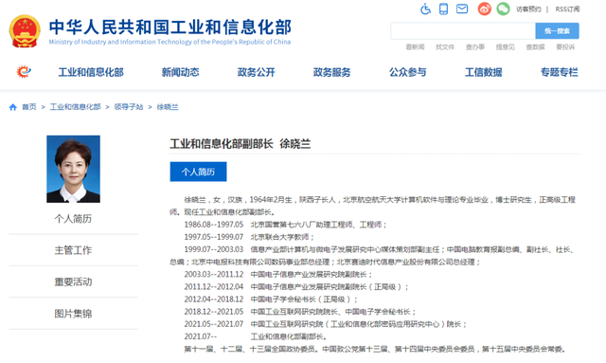Image resolution: width=606 pixels, height=363 pixels.
Task: Open the 公众参与 navigation menu
Action: click(408, 72)
